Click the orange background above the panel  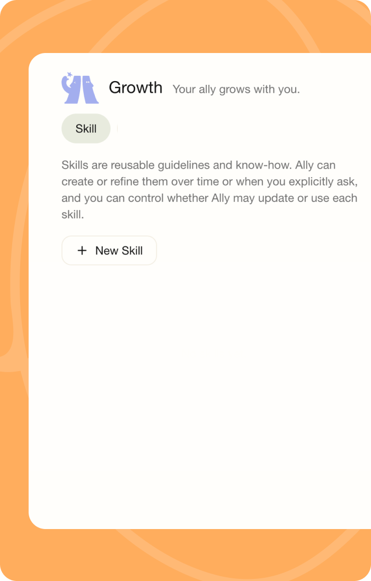click(185, 27)
